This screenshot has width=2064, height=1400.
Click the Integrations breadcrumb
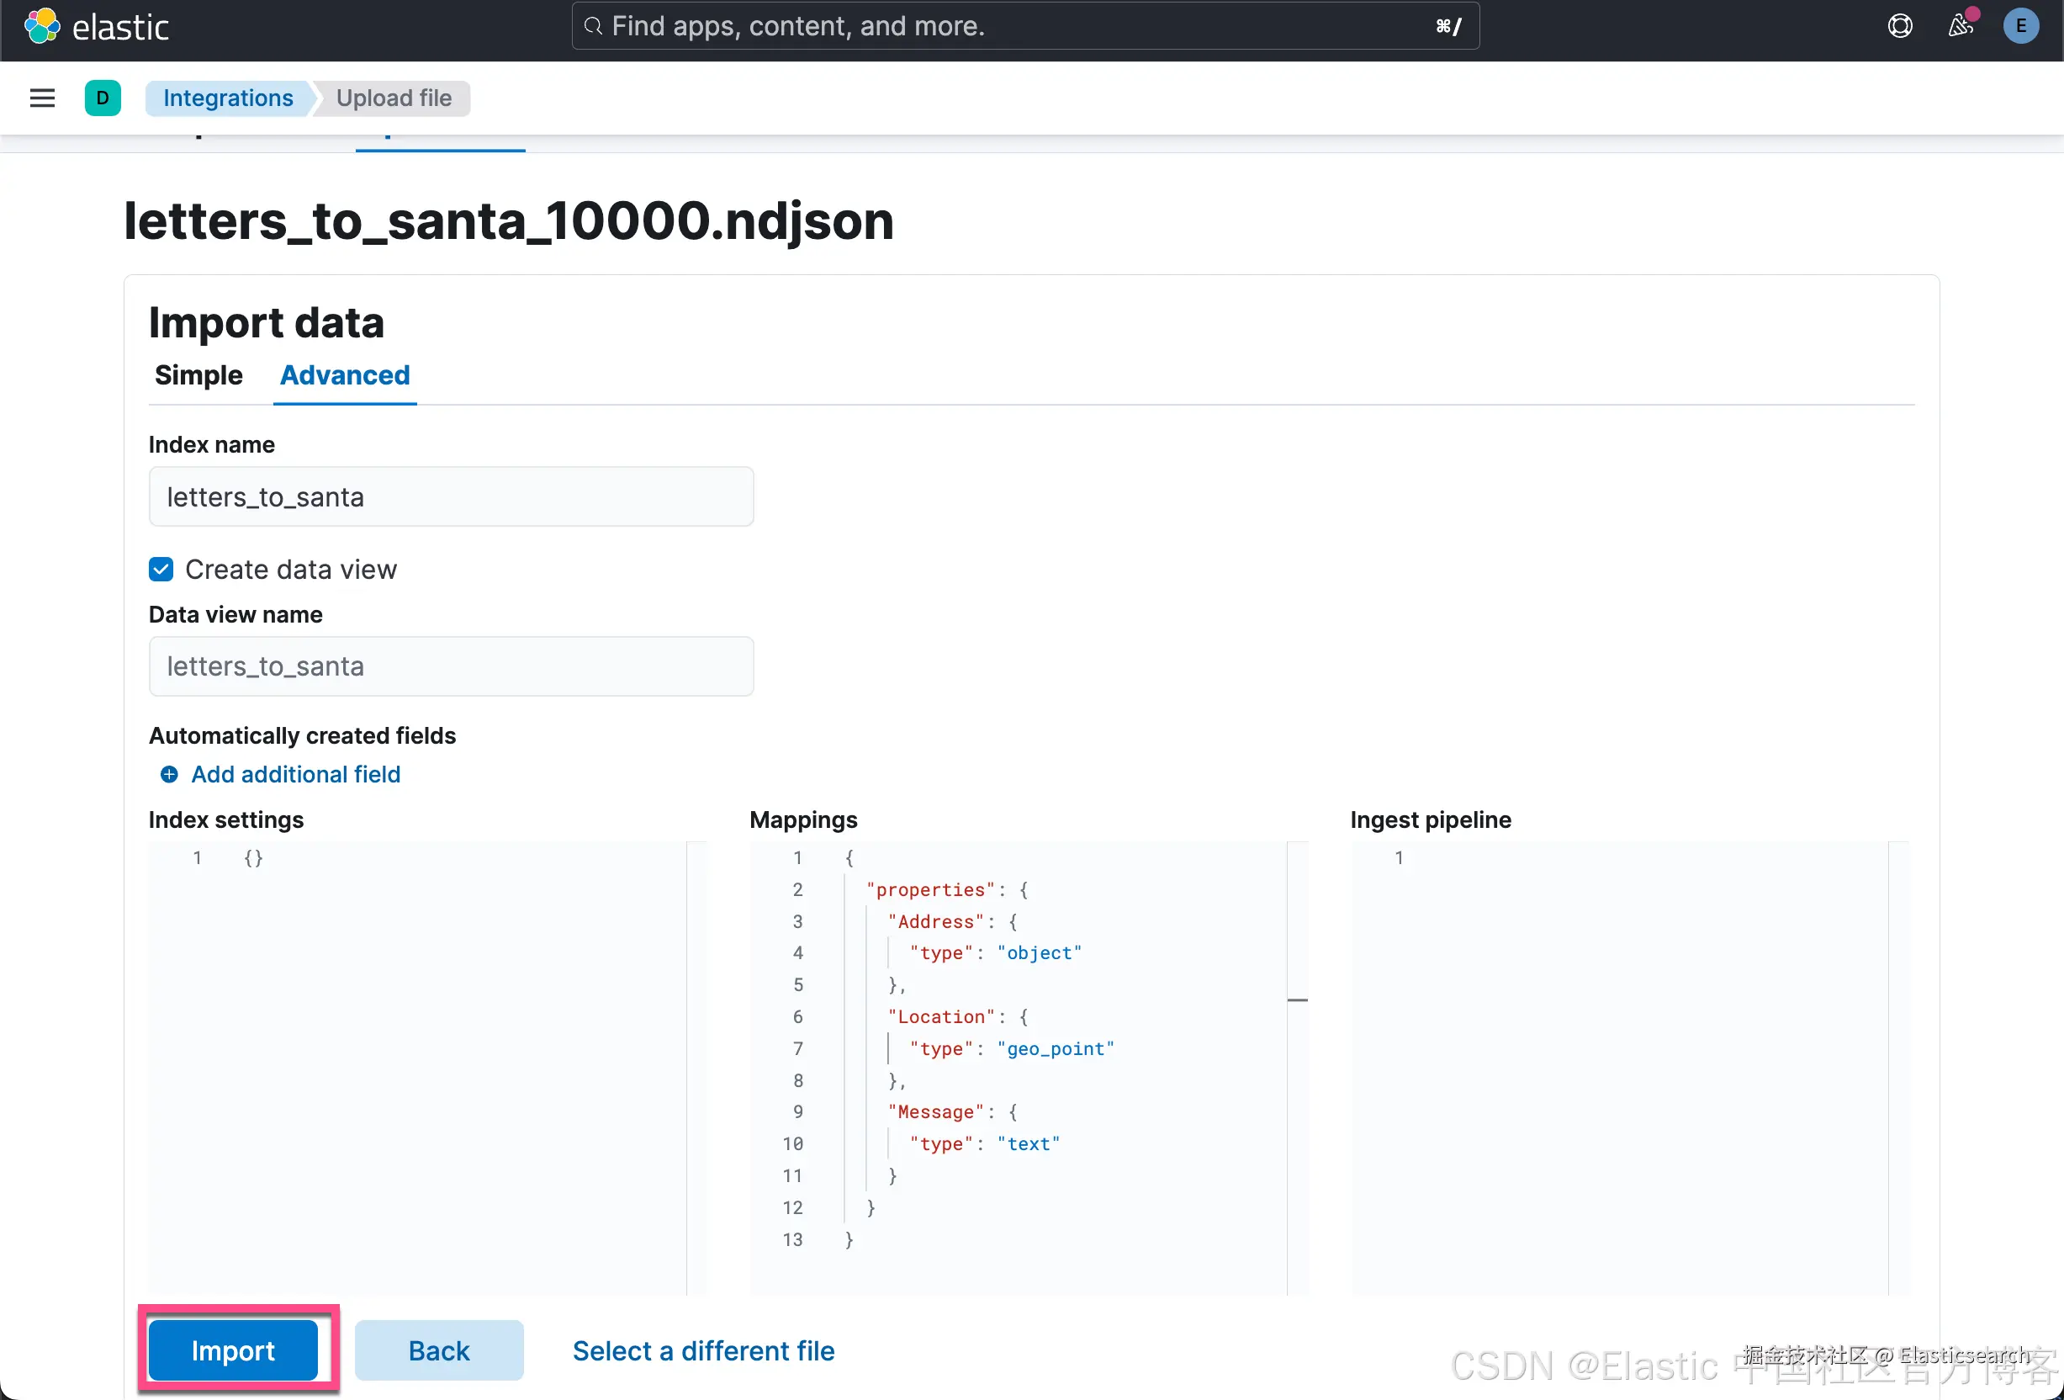(227, 98)
